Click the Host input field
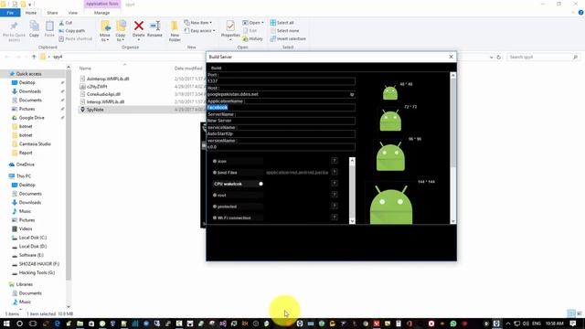 point(281,94)
